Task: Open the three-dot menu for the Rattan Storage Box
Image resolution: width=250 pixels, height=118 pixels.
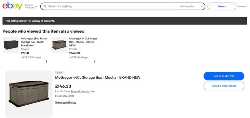Action: [x=47, y=61]
